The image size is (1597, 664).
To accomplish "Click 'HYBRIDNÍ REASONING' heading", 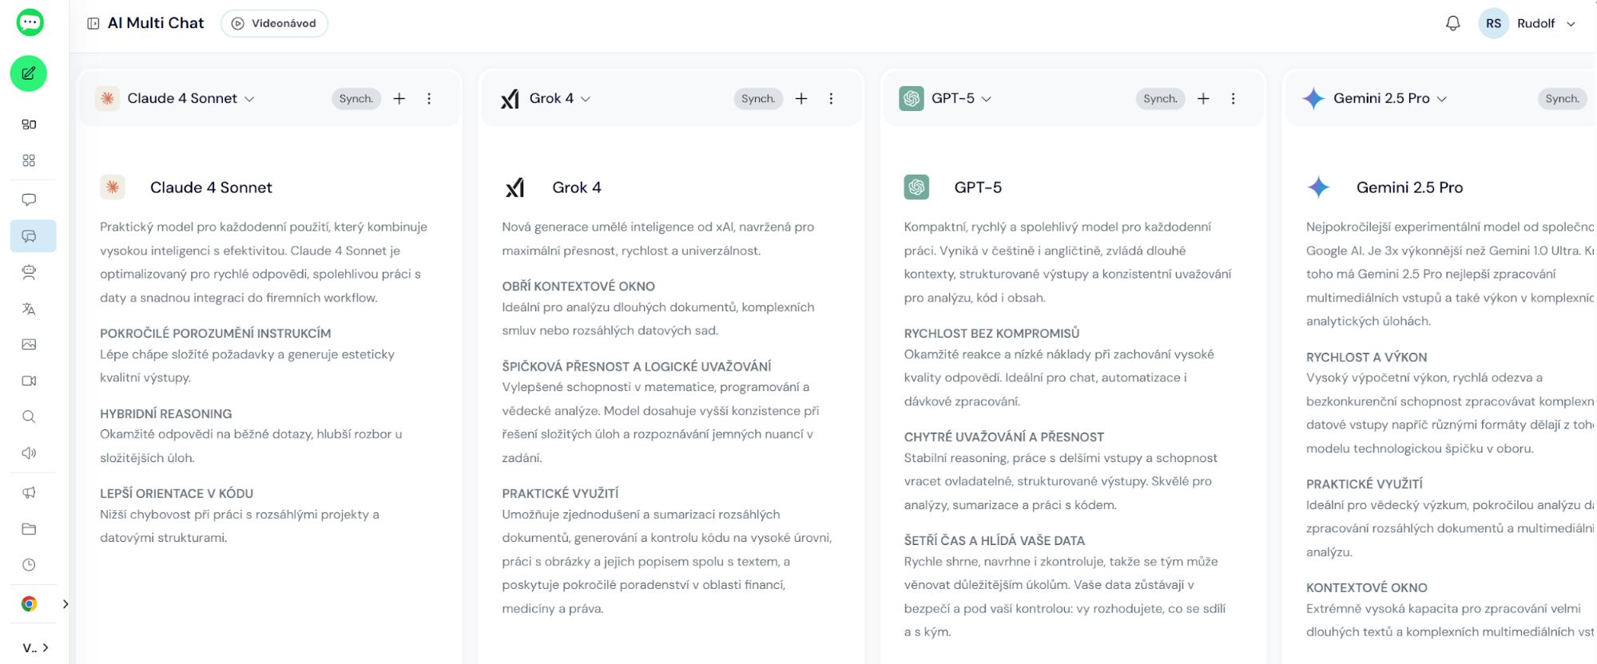I will (165, 414).
